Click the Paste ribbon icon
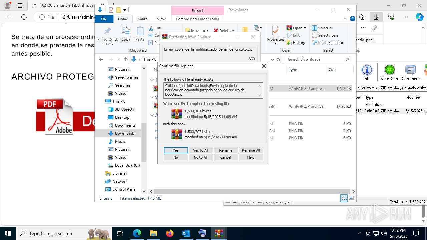The width and height of the screenshot is (427, 240). pos(140,34)
